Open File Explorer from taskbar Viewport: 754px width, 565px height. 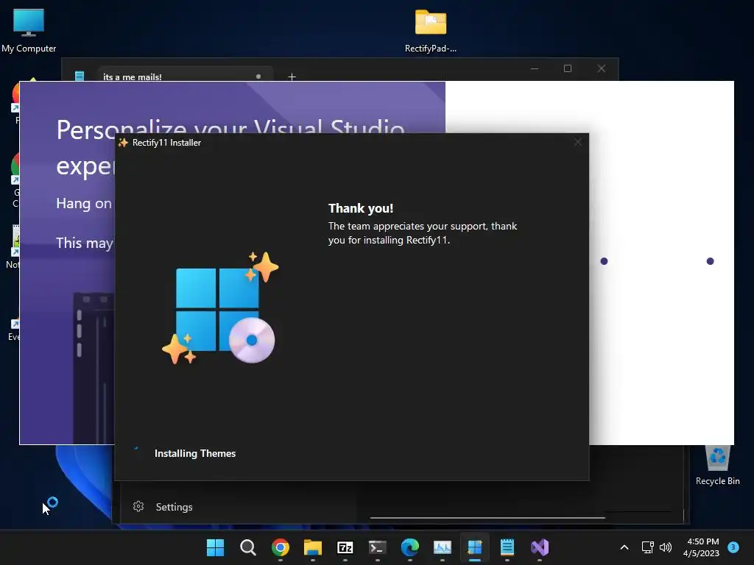click(312, 547)
